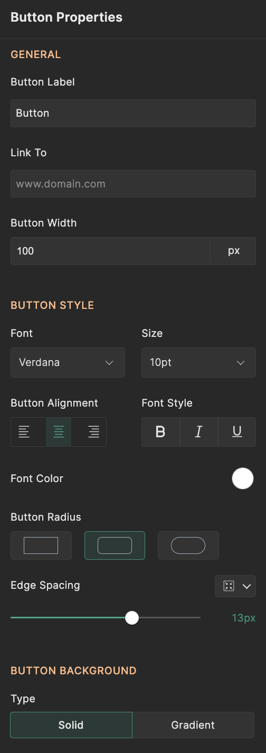This screenshot has width=266, height=753.
Task: Switch to Gradient background type
Action: click(193, 725)
